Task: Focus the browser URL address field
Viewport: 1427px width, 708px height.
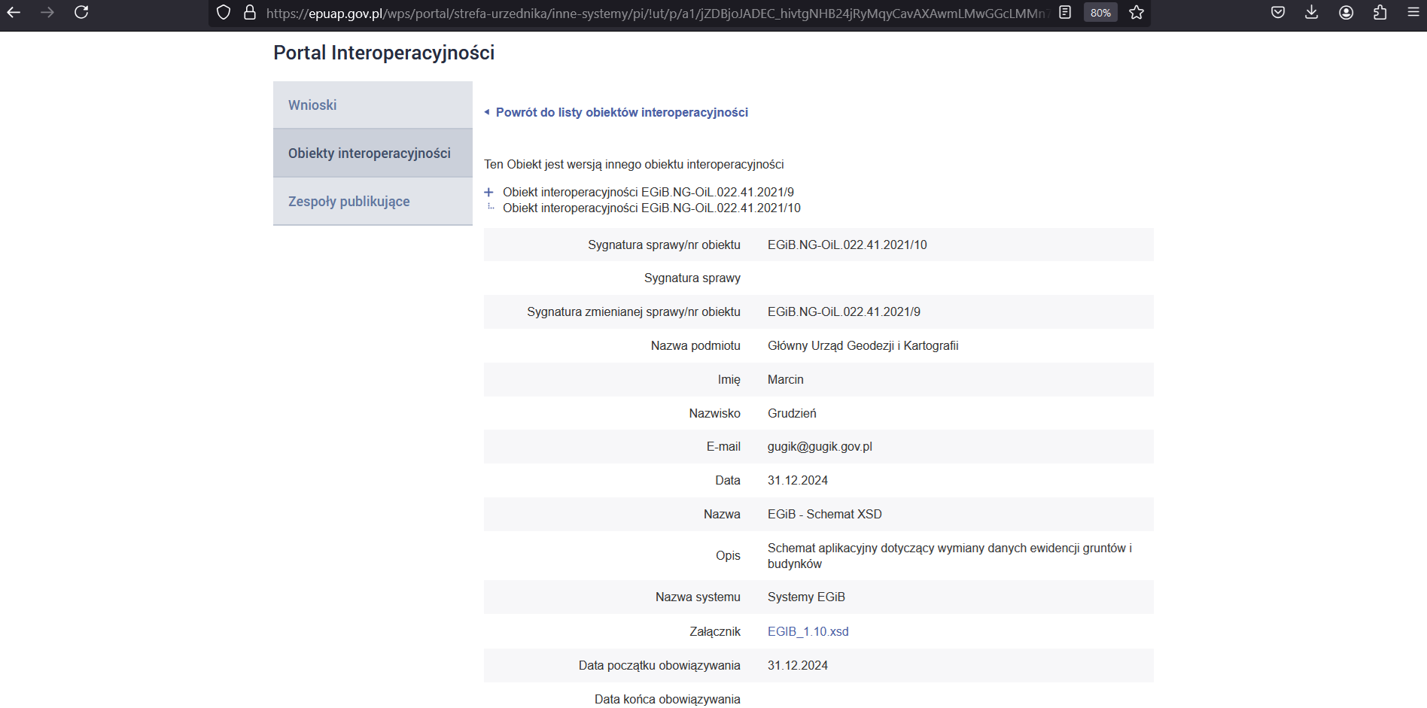Action: click(655, 13)
